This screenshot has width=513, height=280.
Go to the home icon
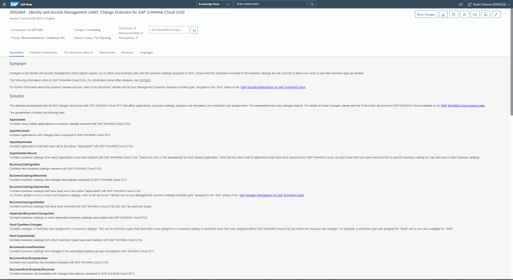click(4, 4)
